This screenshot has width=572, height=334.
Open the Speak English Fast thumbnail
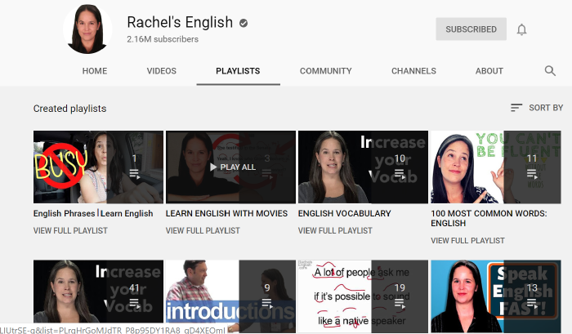(x=496, y=296)
